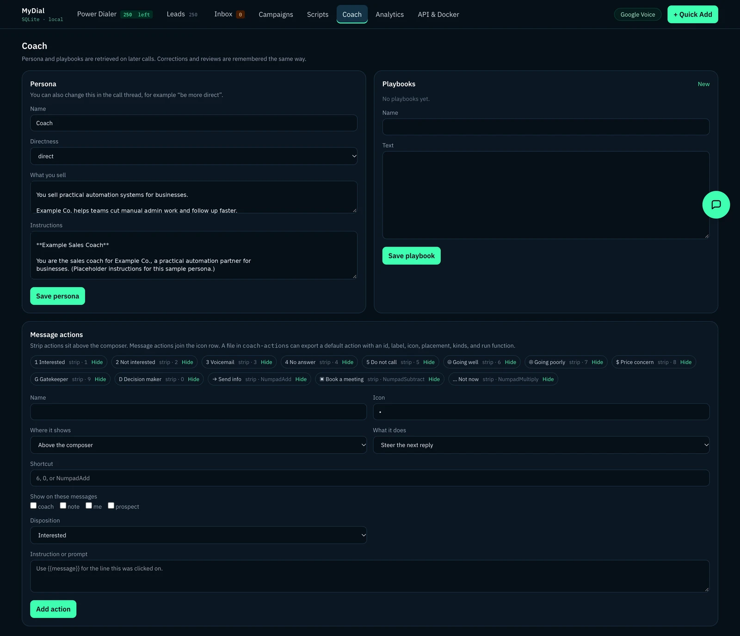Open the API & Docker tab
The image size is (740, 636).
[x=438, y=14]
